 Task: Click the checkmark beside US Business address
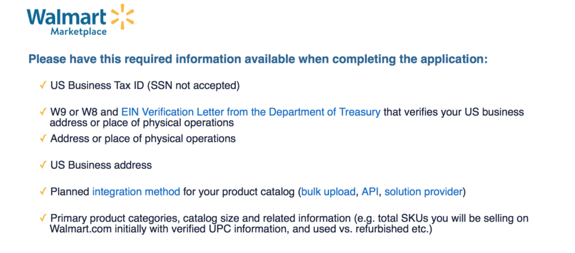click(43, 165)
